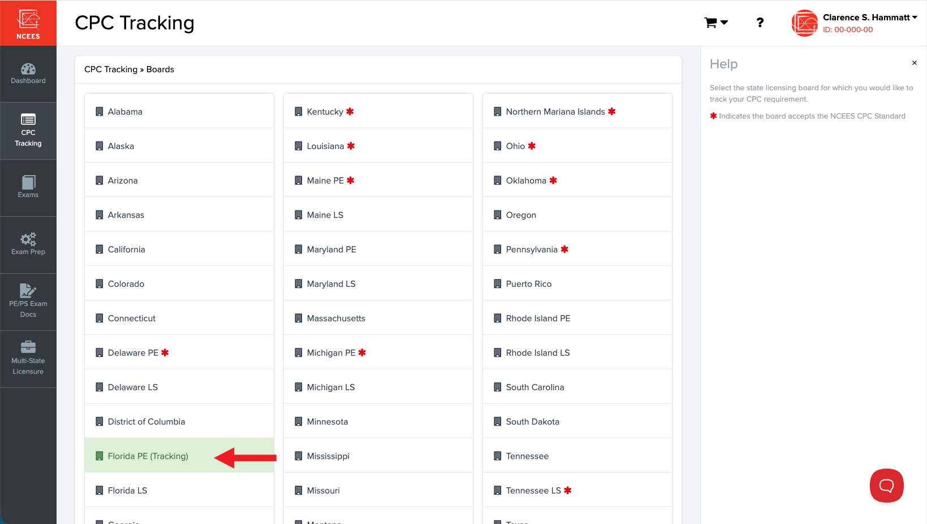Select the Puerto Rico board
927x524 pixels.
coord(577,283)
